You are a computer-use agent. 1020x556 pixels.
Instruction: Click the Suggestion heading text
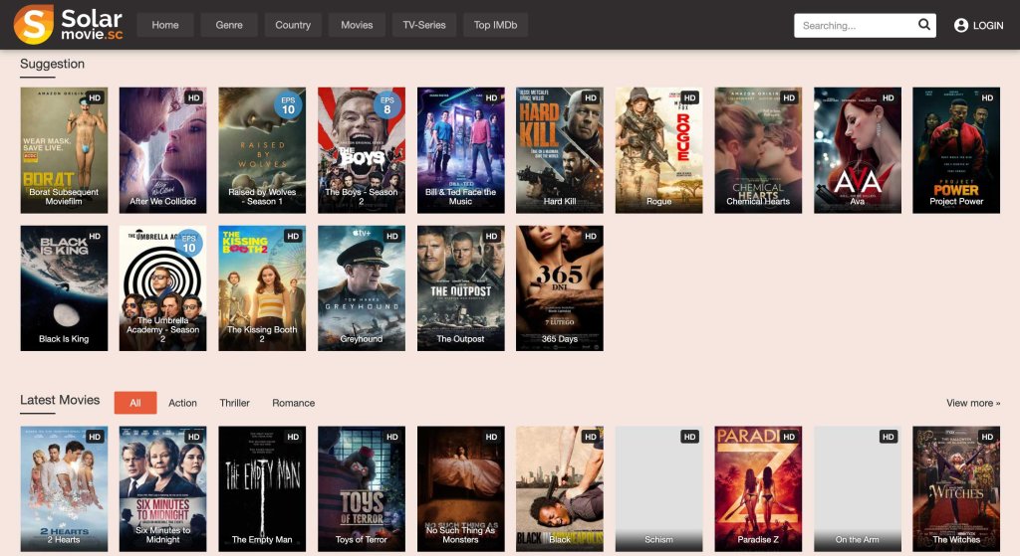52,64
